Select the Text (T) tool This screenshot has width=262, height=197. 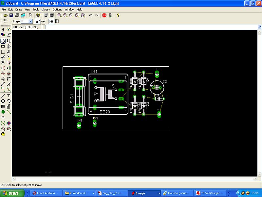9,96
